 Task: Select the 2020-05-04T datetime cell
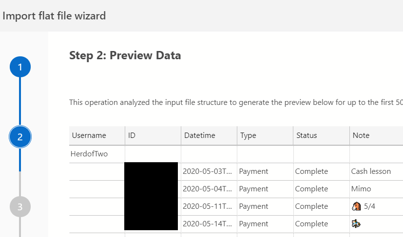click(208, 189)
